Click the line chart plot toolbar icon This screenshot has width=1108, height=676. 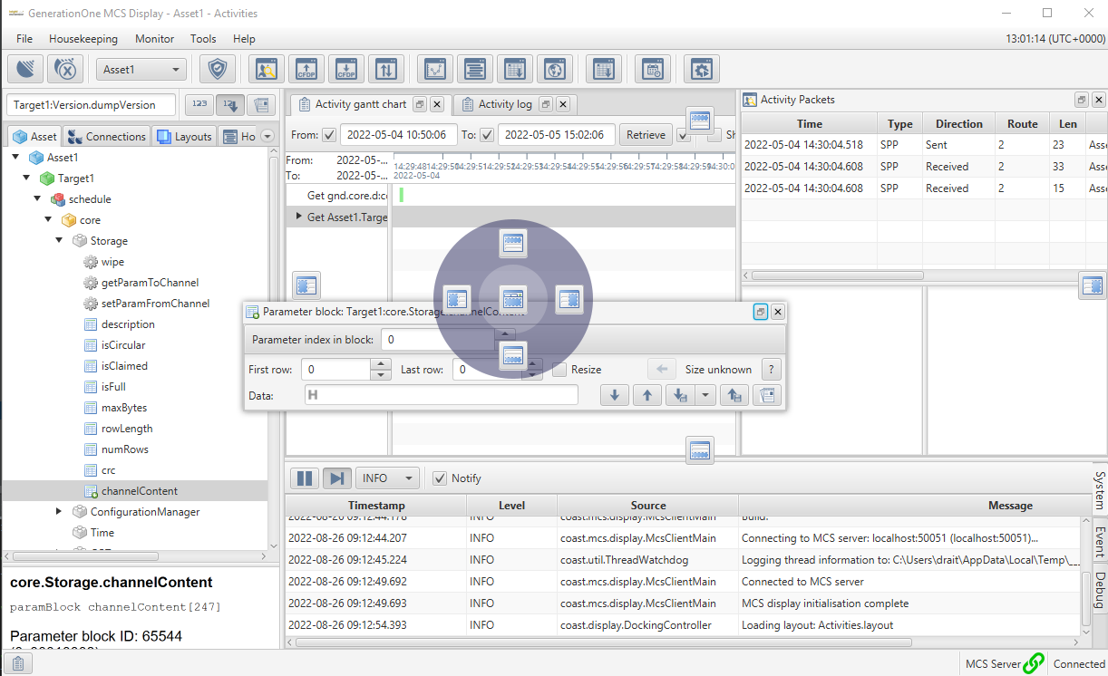click(x=436, y=69)
